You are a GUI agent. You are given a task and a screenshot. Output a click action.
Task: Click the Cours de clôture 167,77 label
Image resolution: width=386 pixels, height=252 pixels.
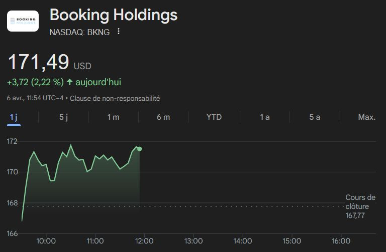tap(360, 206)
